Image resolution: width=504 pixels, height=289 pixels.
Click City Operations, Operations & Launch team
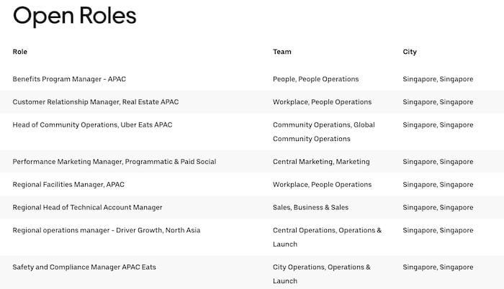(321, 274)
